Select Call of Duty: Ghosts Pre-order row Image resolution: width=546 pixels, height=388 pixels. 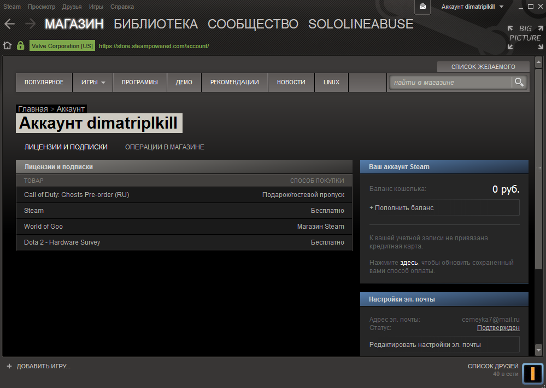[184, 195]
